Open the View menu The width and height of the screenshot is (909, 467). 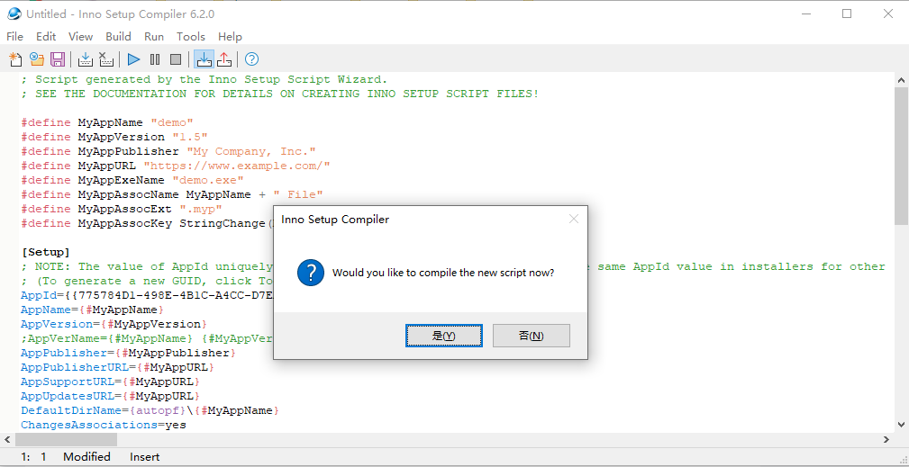pos(80,37)
